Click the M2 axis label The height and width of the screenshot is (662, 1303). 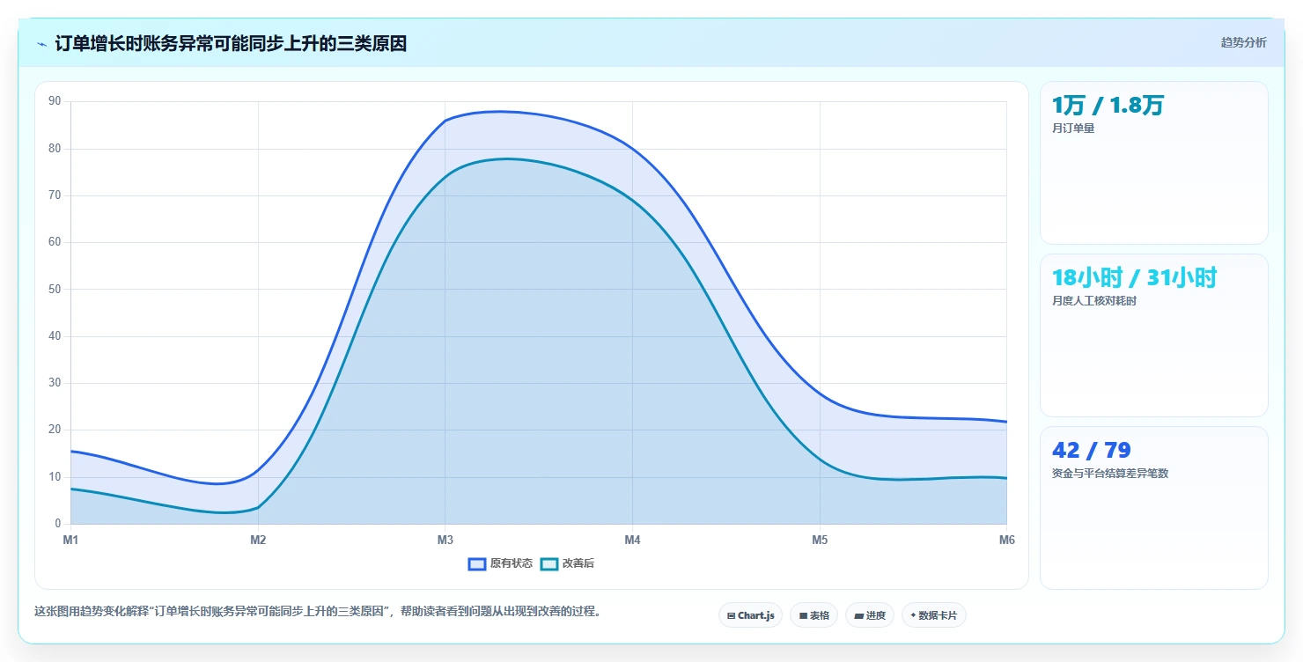click(258, 540)
